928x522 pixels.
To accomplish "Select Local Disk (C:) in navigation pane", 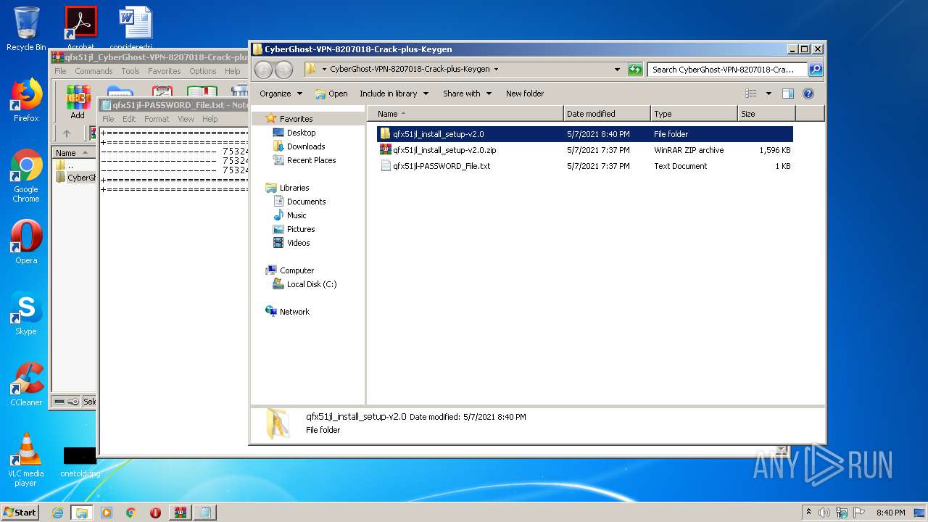I will tap(311, 284).
